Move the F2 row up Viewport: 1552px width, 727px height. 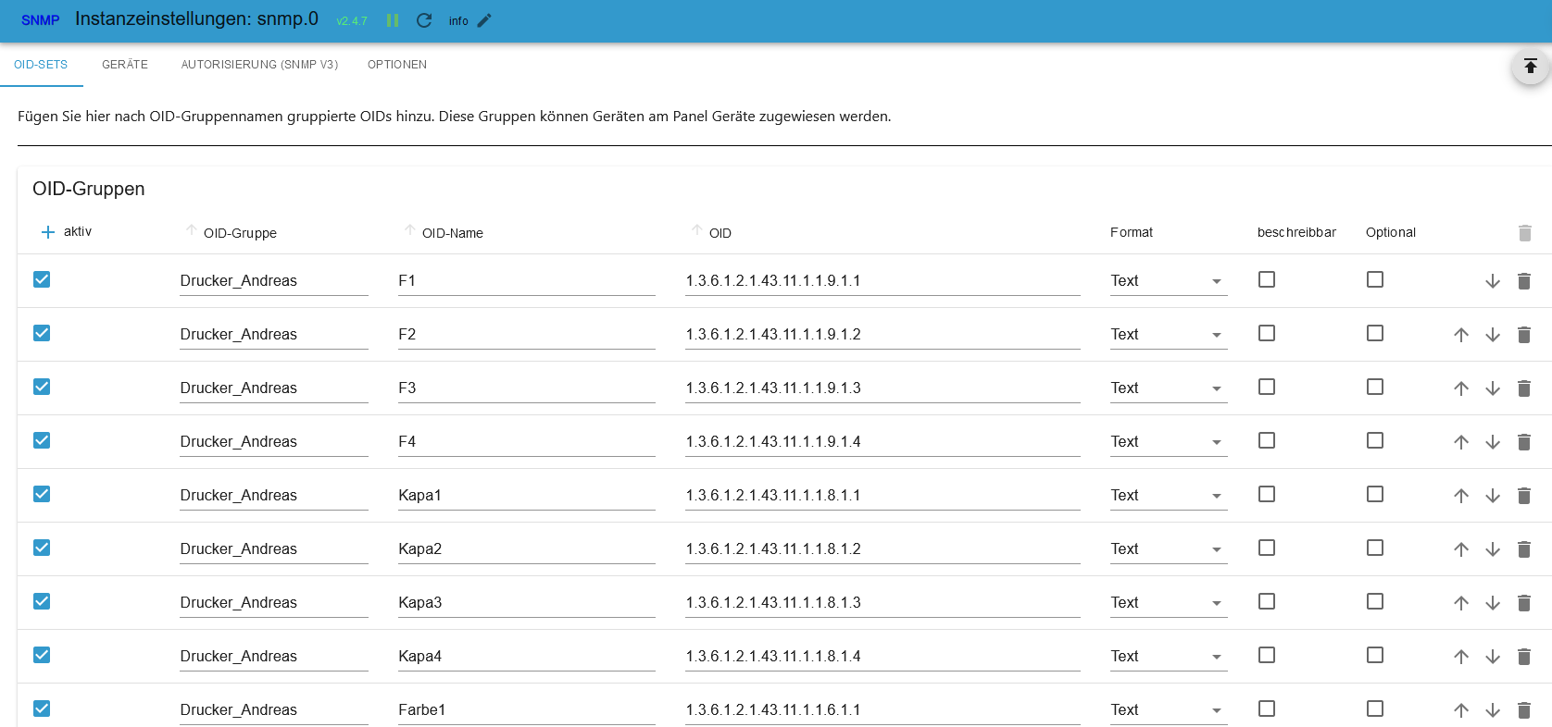point(1461,335)
